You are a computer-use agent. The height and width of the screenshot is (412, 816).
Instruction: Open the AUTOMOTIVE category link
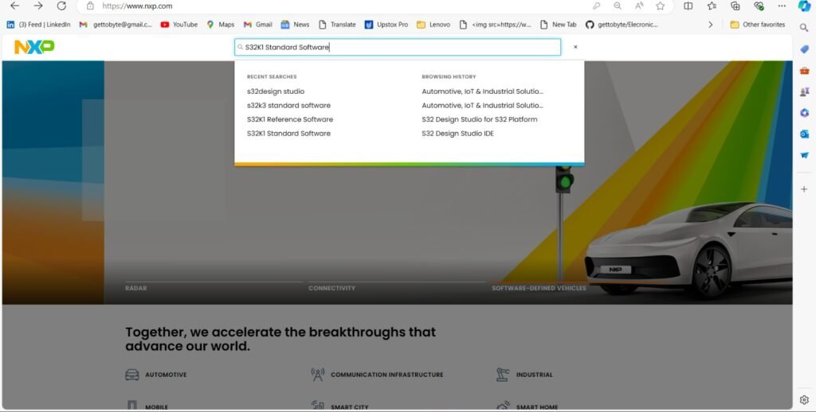tap(166, 375)
